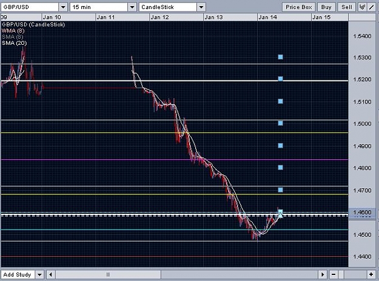Viewport: 379px width, 281px height.
Task: Select the line drawing tool icon
Action: (x=371, y=7)
